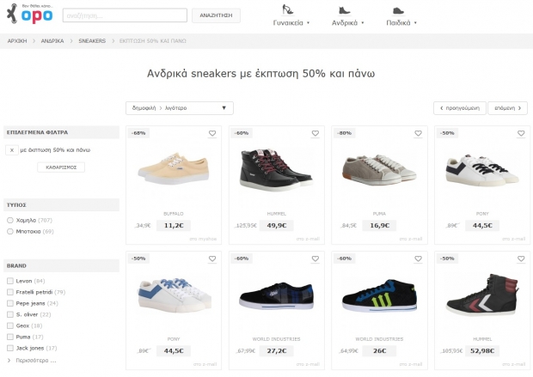Click the 52,98€ Hummel price

pos(482,351)
